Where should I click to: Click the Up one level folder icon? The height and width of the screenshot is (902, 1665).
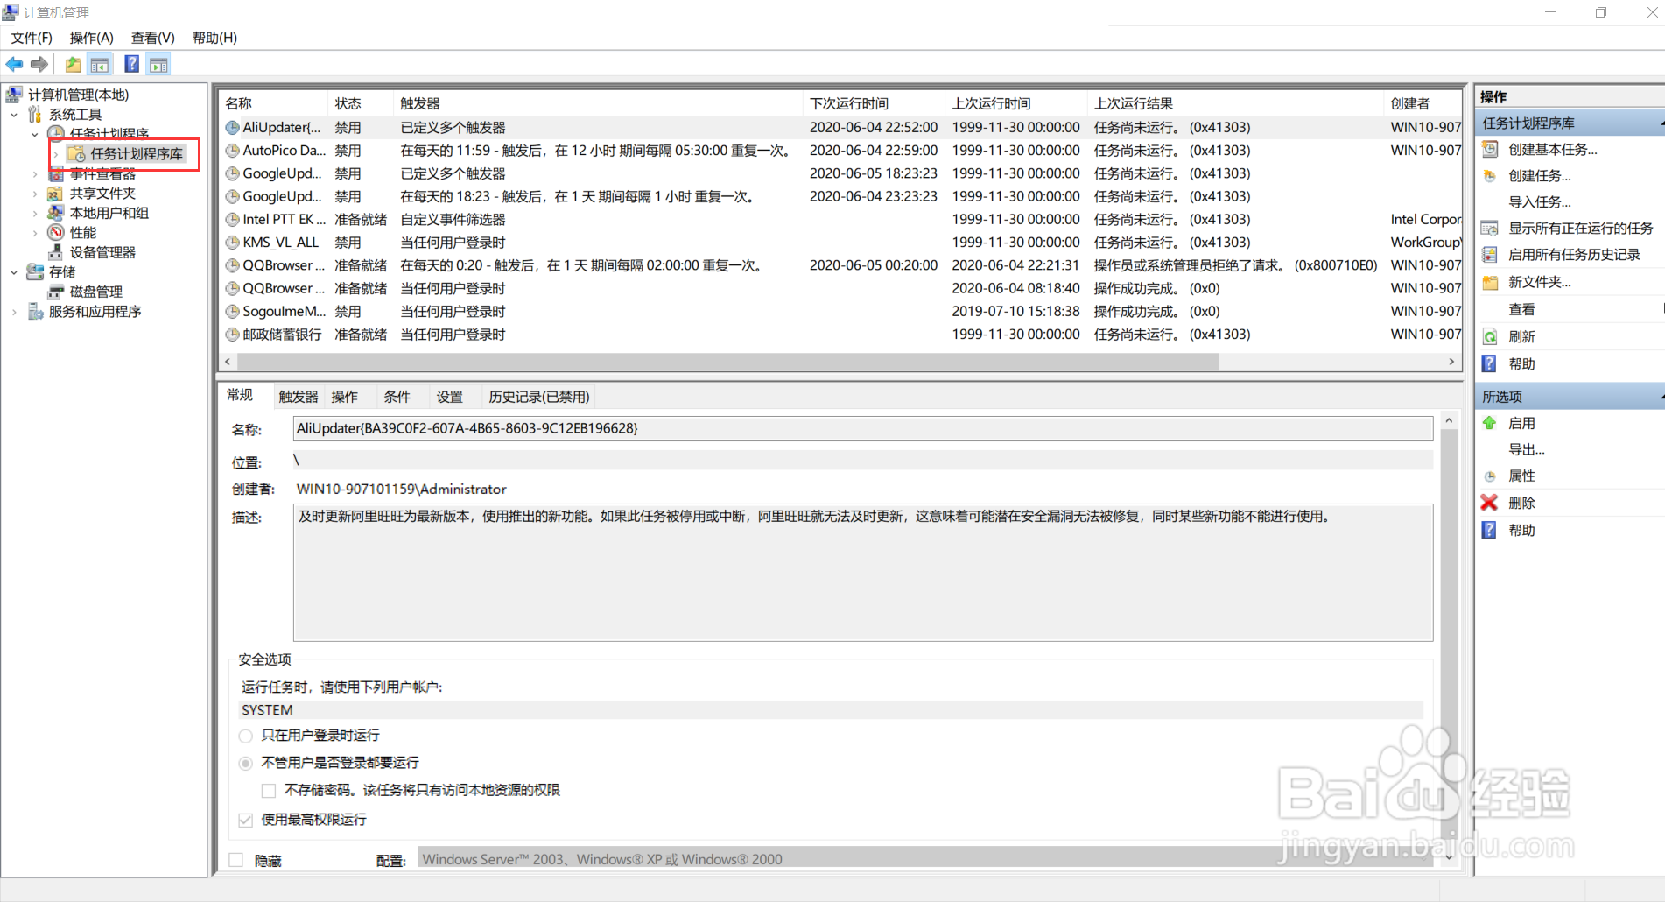[x=74, y=64]
